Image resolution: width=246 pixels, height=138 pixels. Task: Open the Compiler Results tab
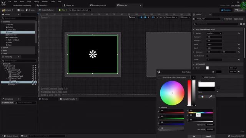click(x=68, y=99)
